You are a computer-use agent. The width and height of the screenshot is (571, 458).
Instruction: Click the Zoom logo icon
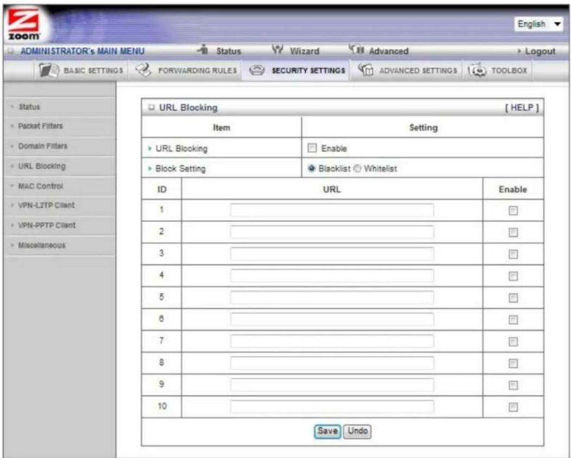[24, 24]
